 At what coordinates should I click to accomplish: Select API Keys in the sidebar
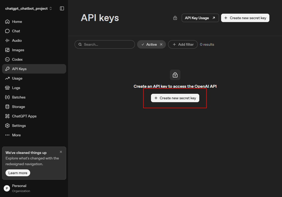point(34,69)
